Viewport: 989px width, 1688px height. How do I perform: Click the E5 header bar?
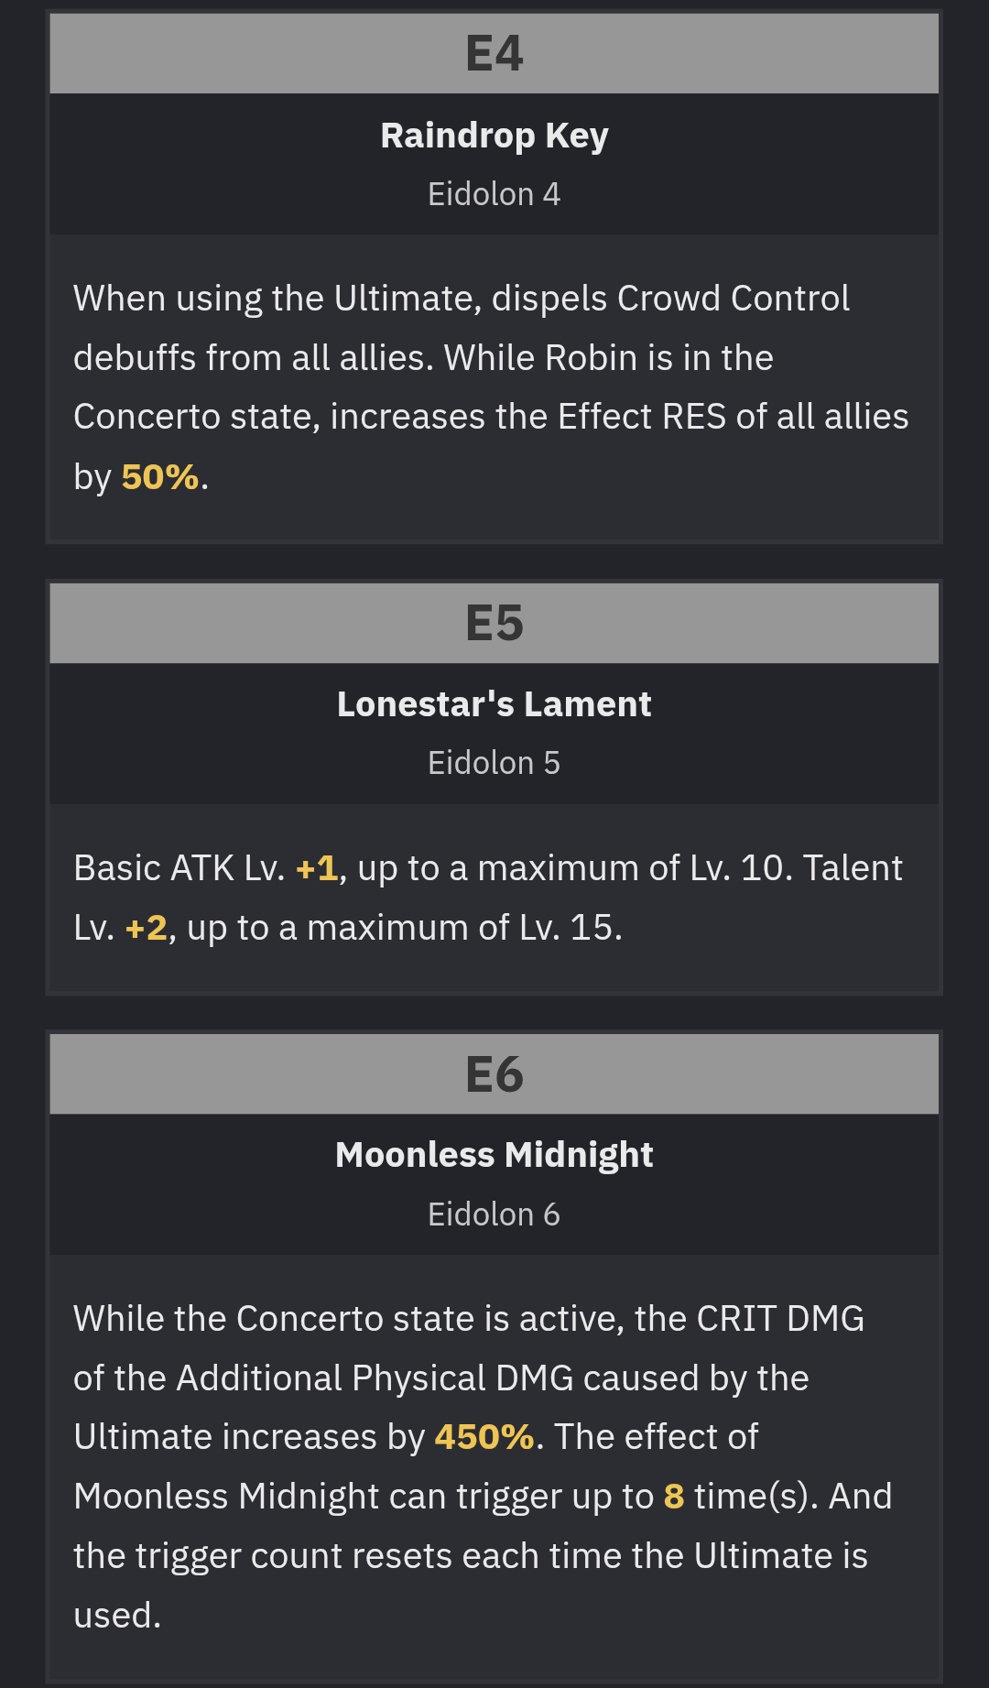click(494, 623)
